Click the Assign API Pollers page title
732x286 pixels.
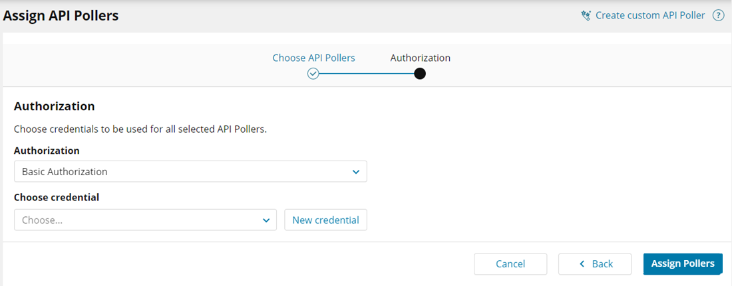coord(61,15)
